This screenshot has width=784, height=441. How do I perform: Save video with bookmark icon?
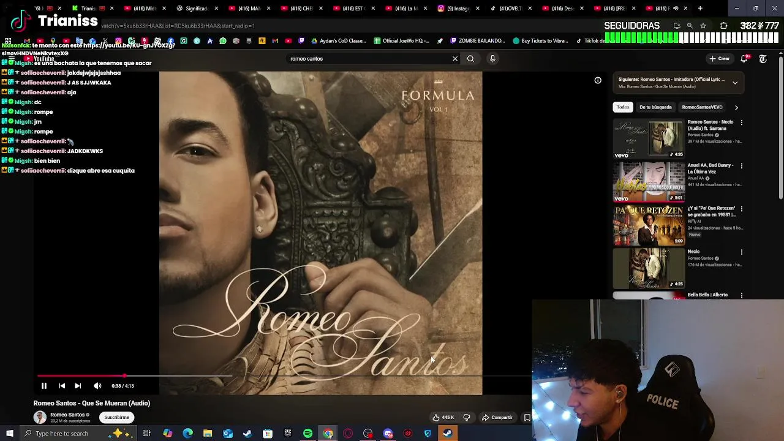527,418
